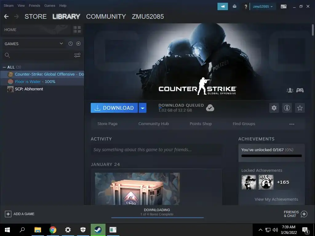The width and height of the screenshot is (315, 236).
Task: Open the Community Hub link
Action: pos(154,124)
